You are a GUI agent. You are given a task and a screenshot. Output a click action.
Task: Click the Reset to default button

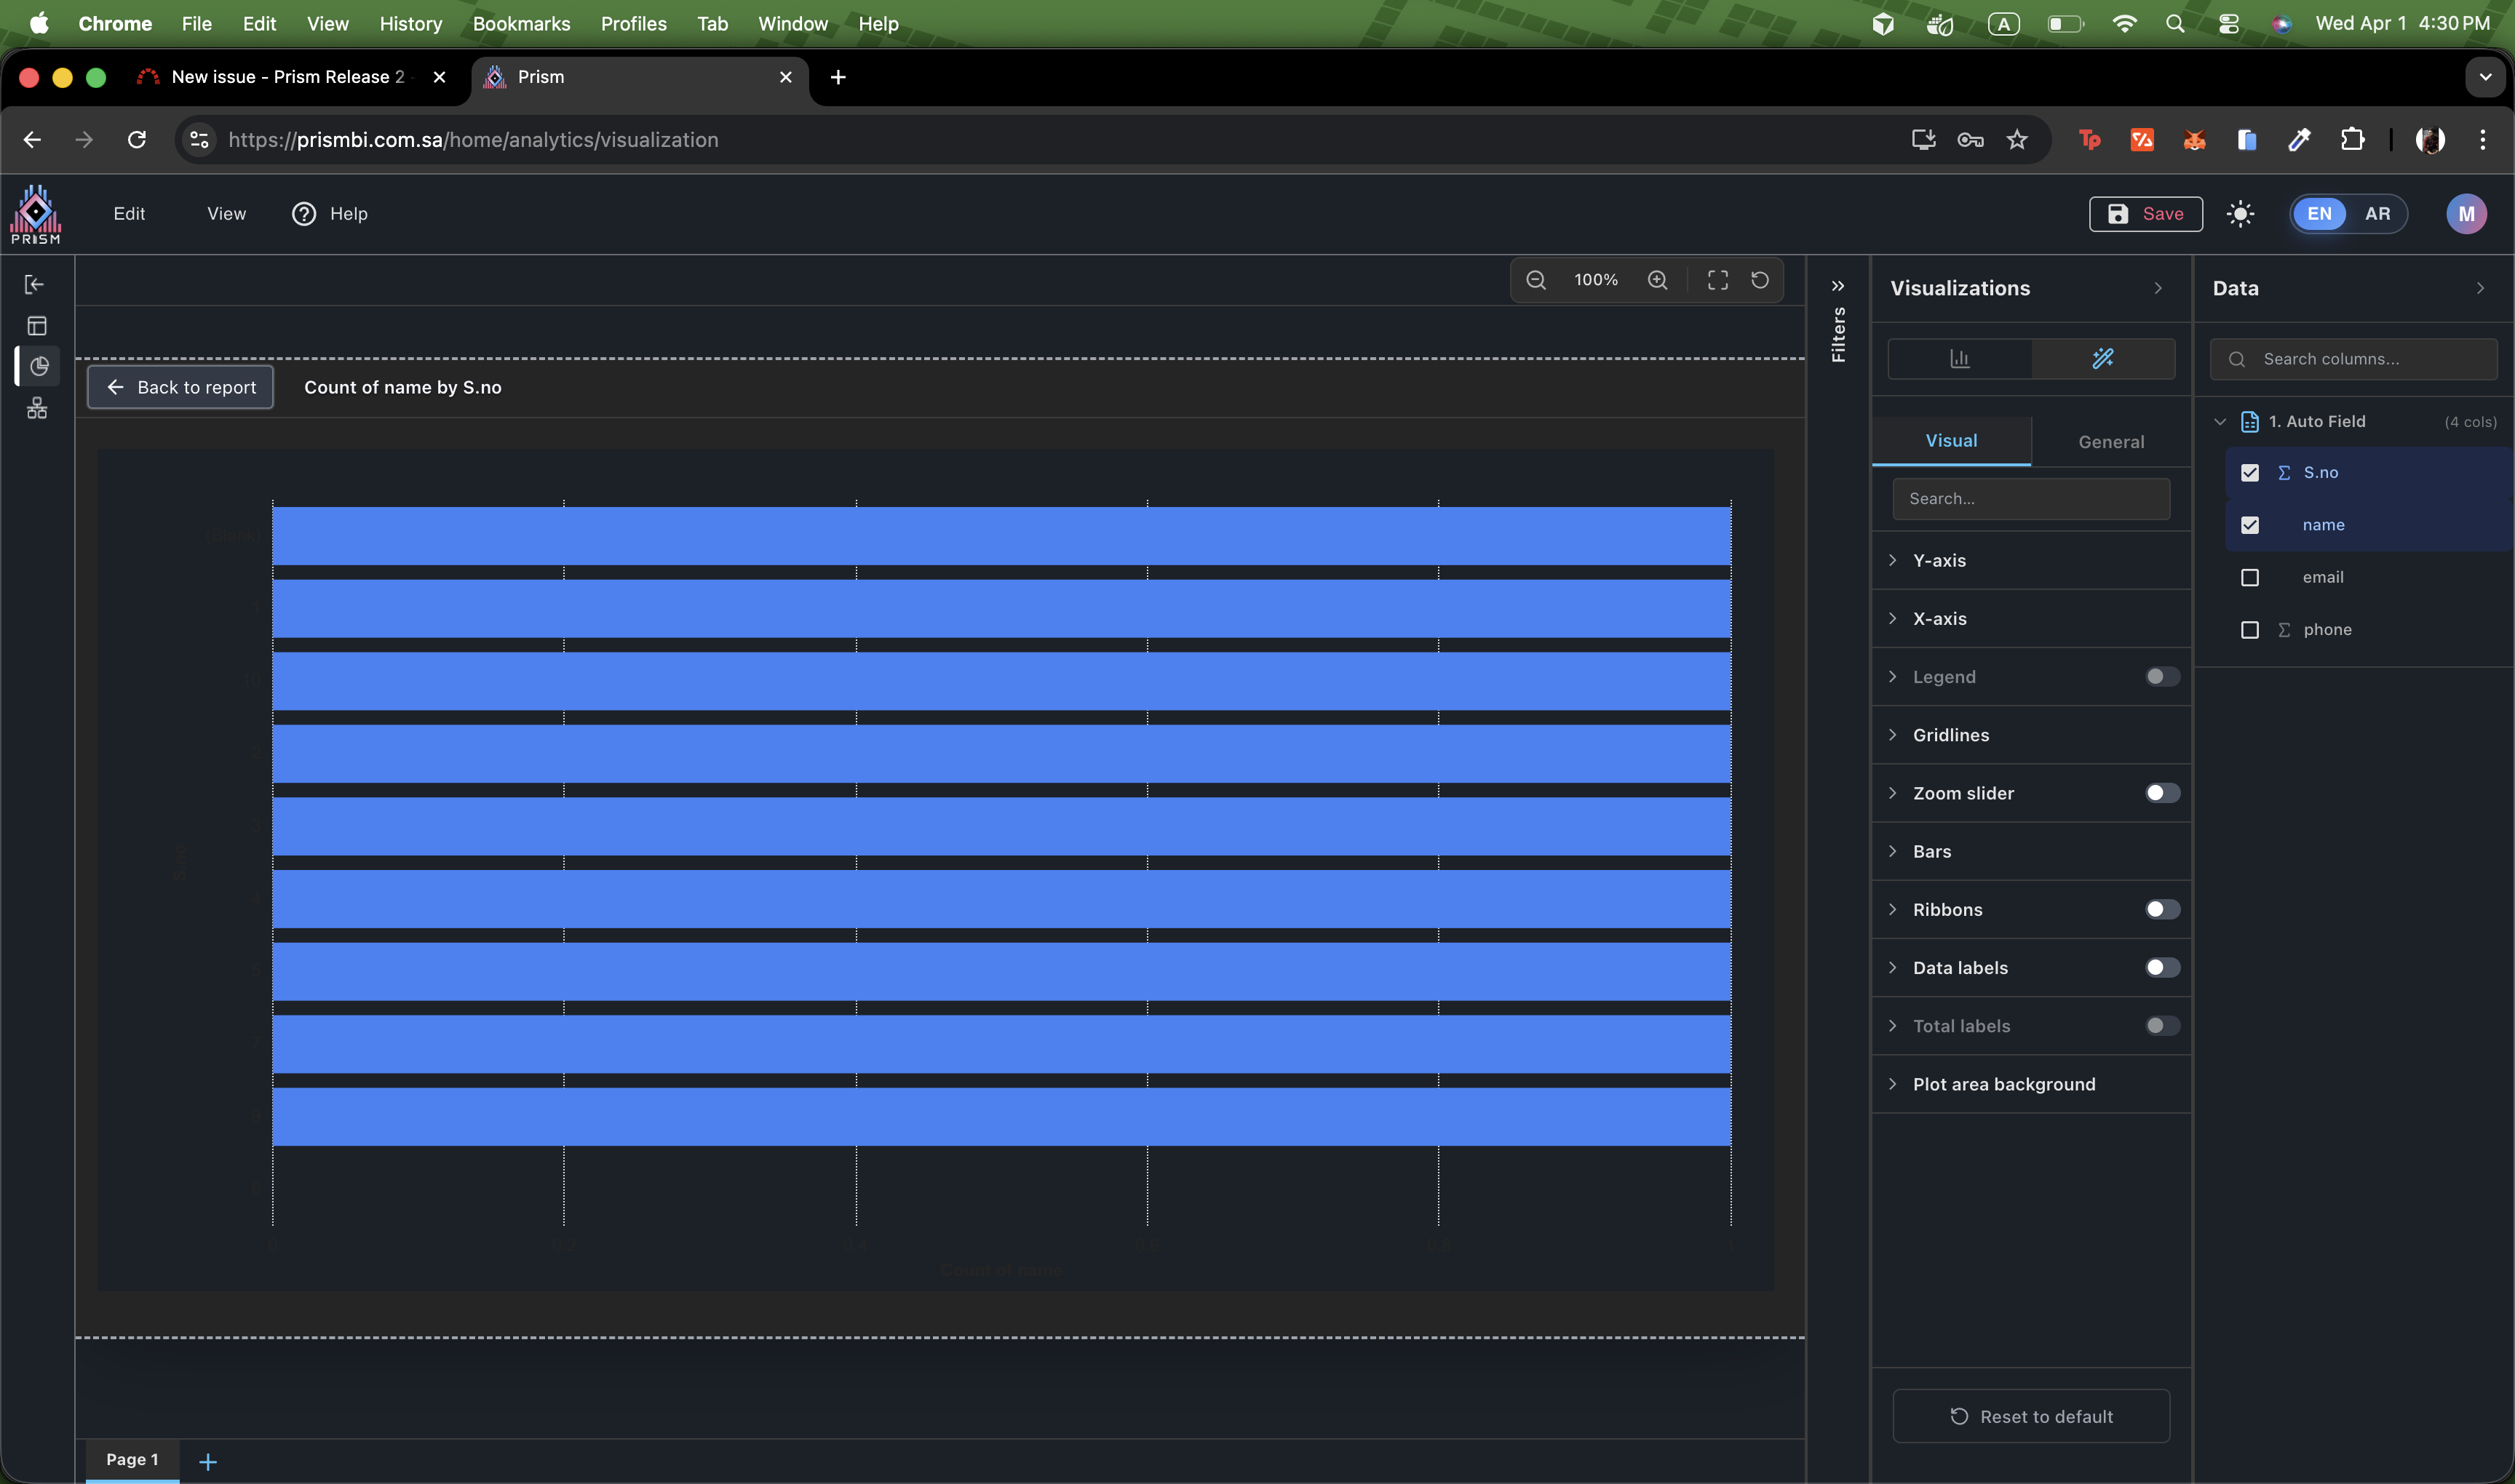tap(2031, 1416)
